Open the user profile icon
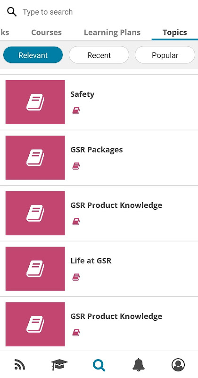198x378 pixels. pyautogui.click(x=178, y=364)
